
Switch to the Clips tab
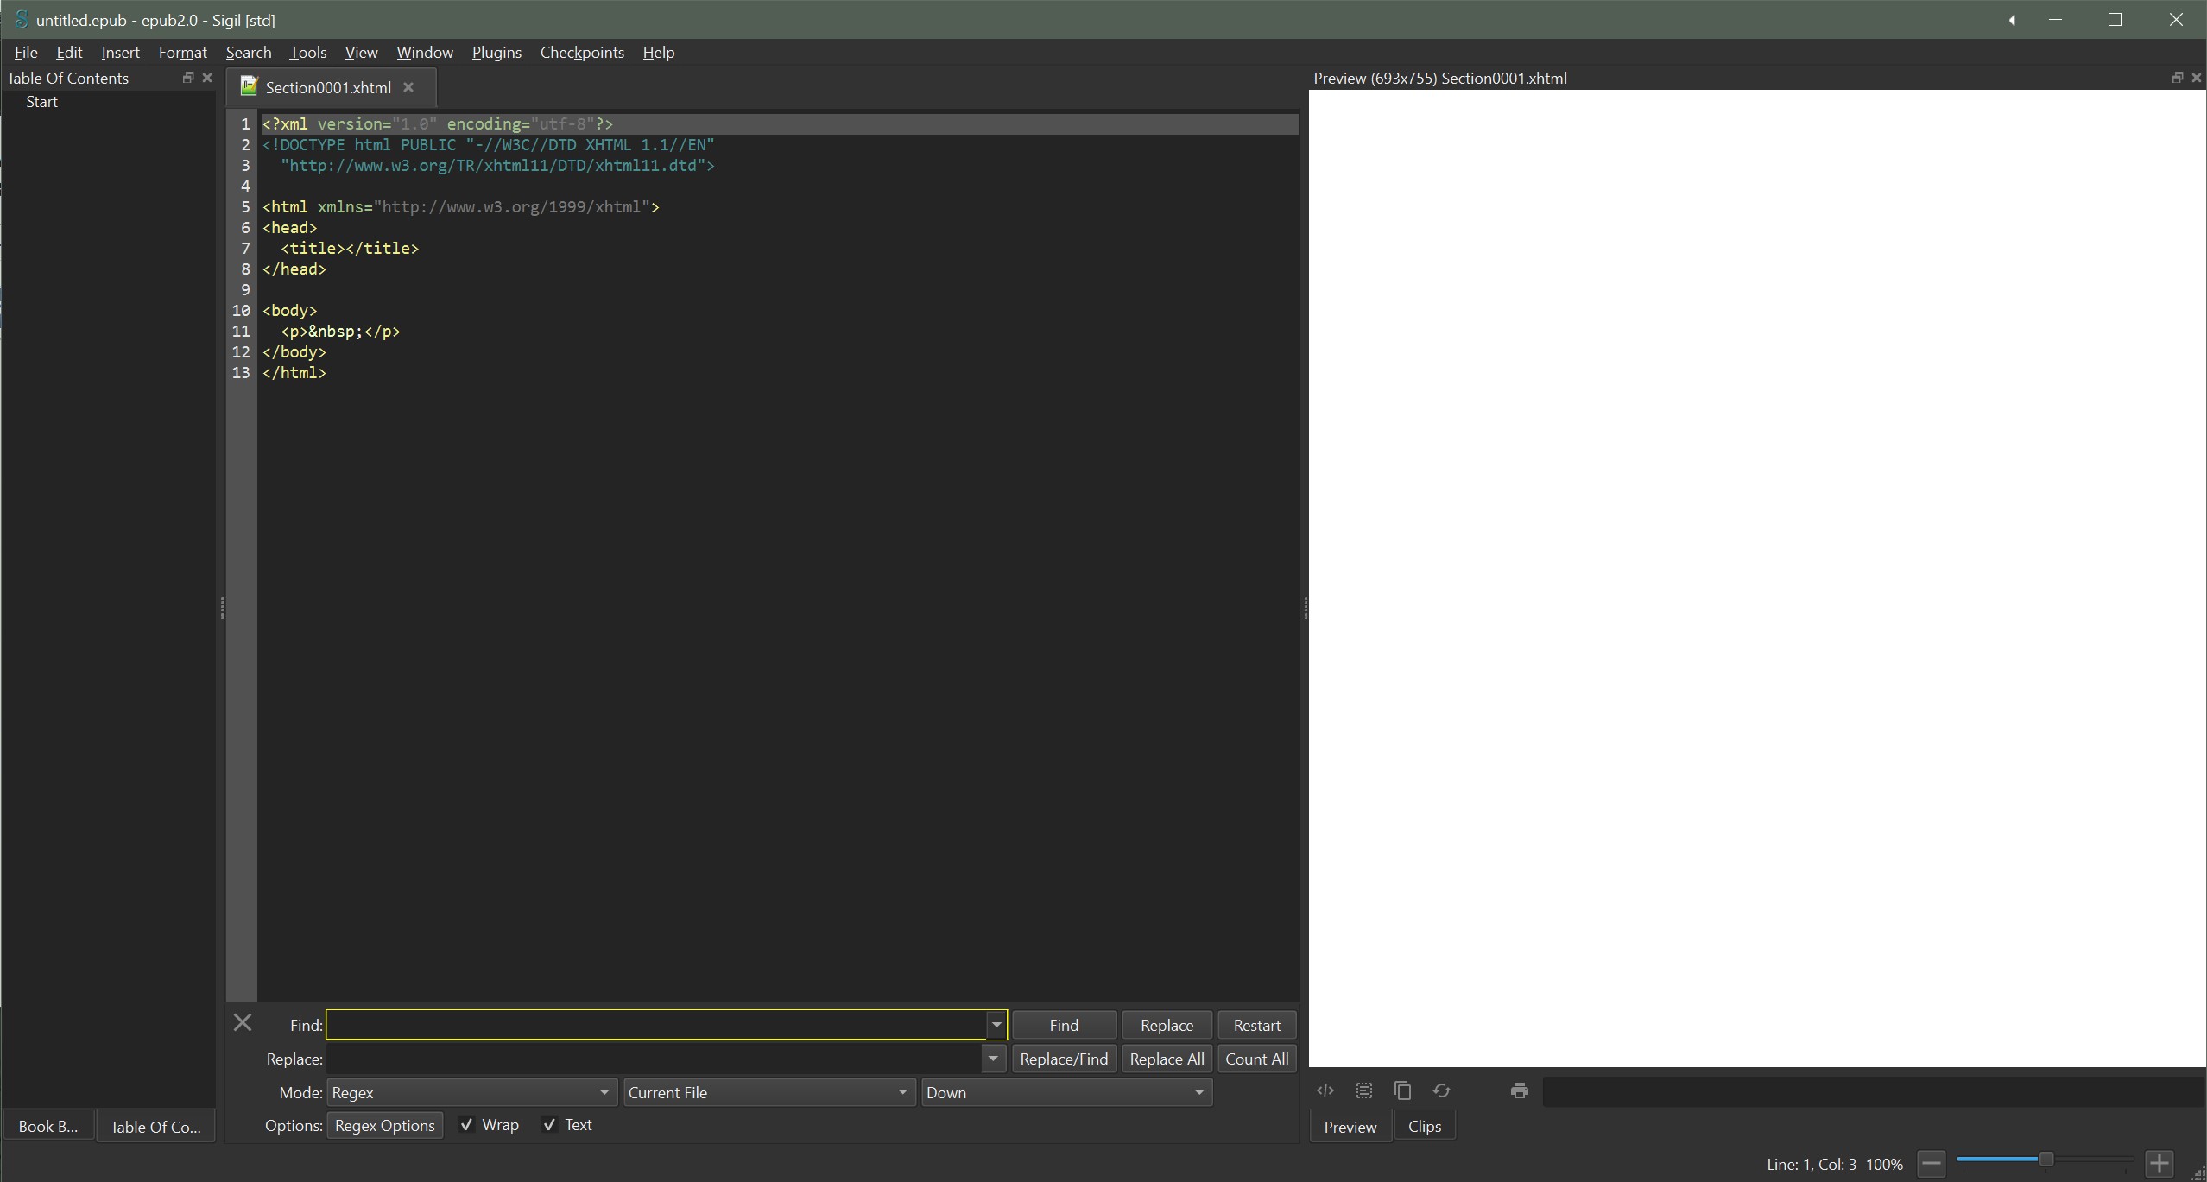pos(1424,1127)
